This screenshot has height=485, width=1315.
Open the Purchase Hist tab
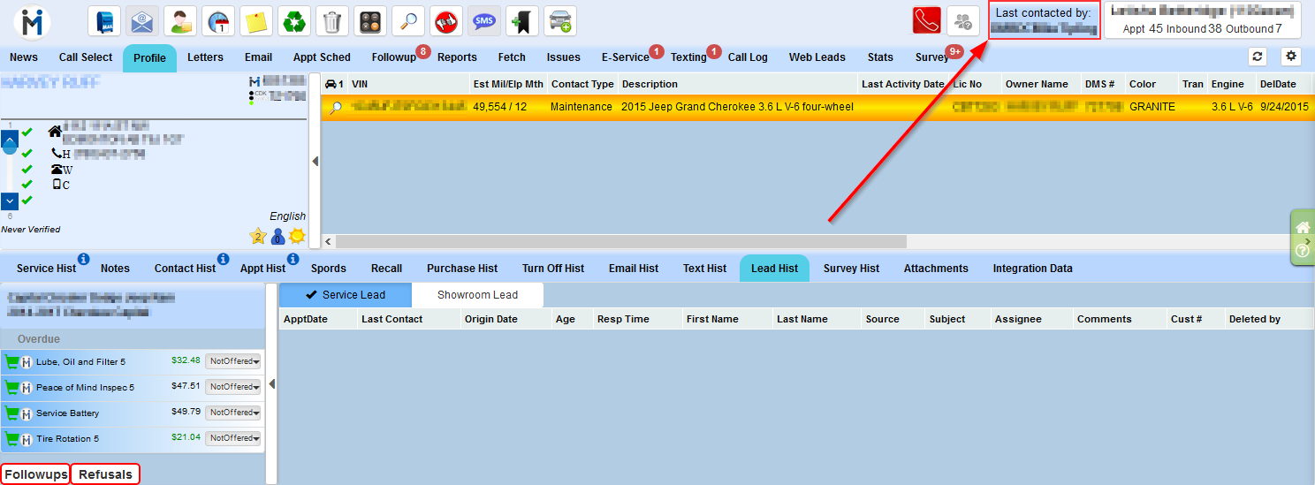tap(462, 269)
